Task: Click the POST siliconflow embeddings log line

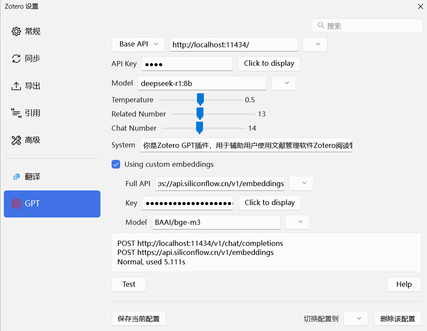Action: pyautogui.click(x=196, y=253)
